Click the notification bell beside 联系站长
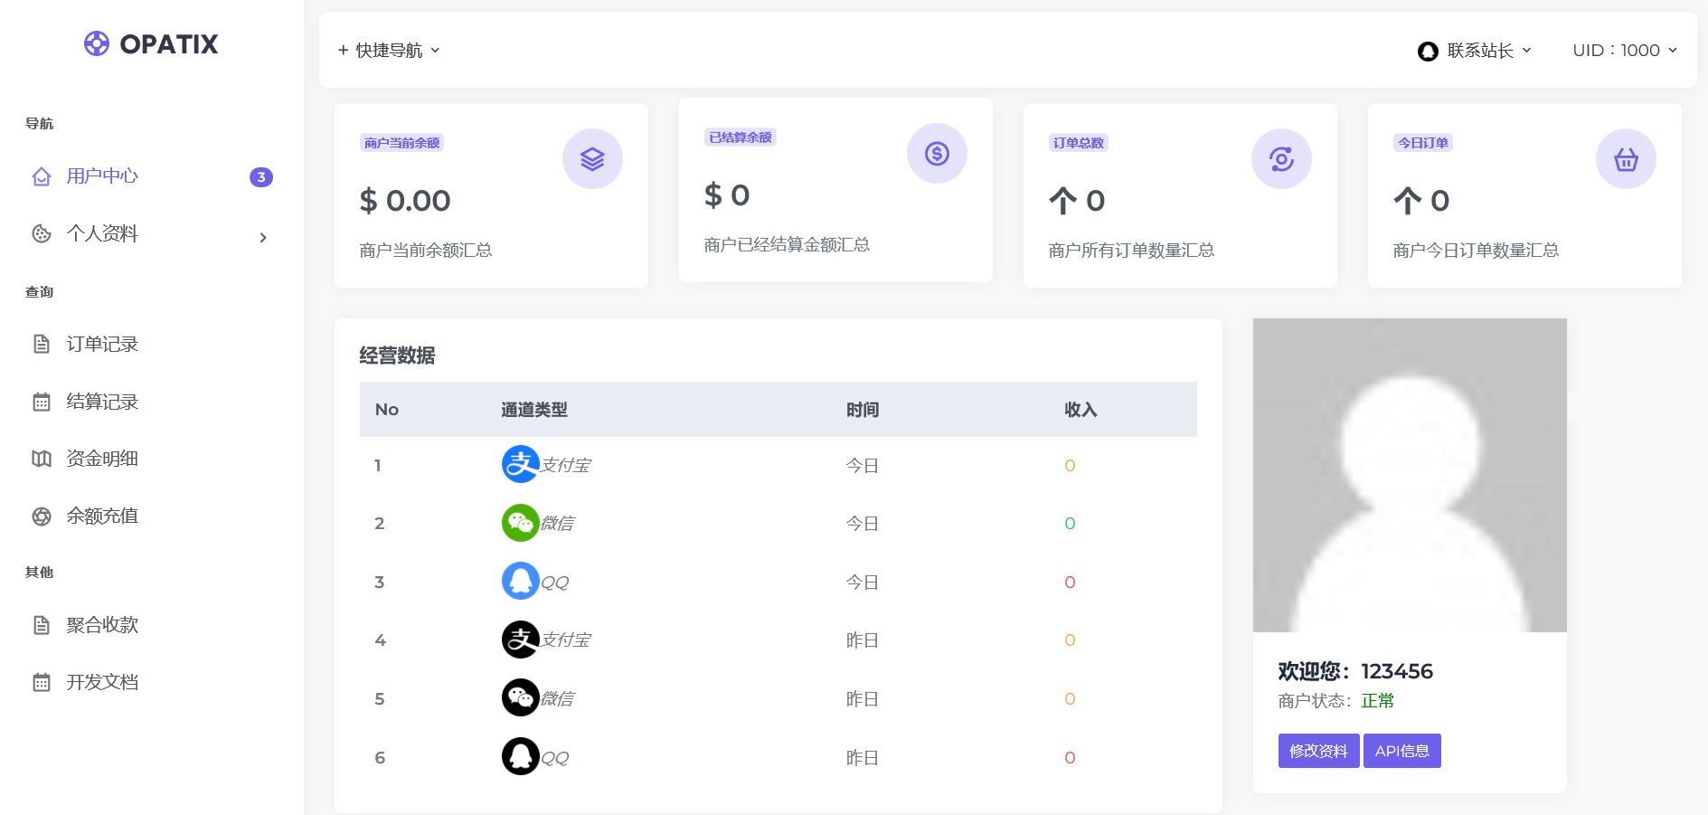The width and height of the screenshot is (1708, 815). [x=1427, y=51]
